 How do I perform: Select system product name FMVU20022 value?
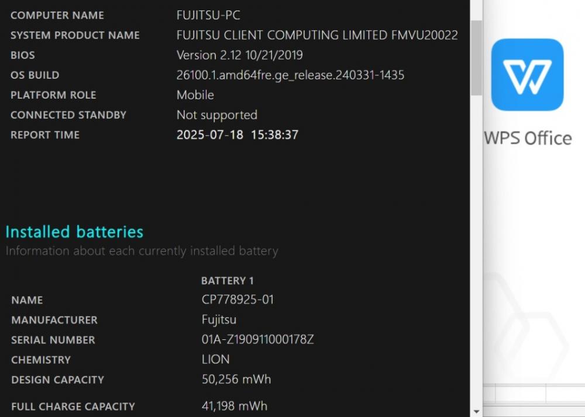click(x=317, y=36)
